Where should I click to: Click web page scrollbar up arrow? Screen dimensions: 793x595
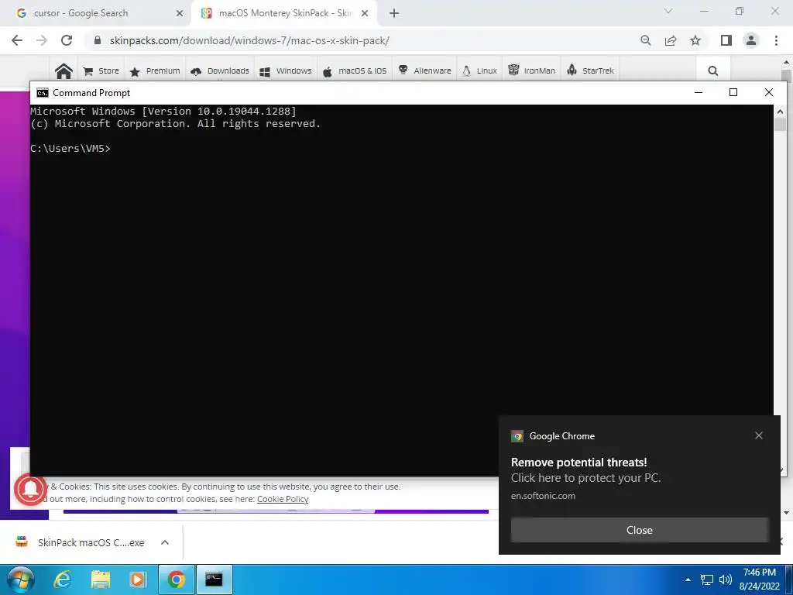coord(787,62)
